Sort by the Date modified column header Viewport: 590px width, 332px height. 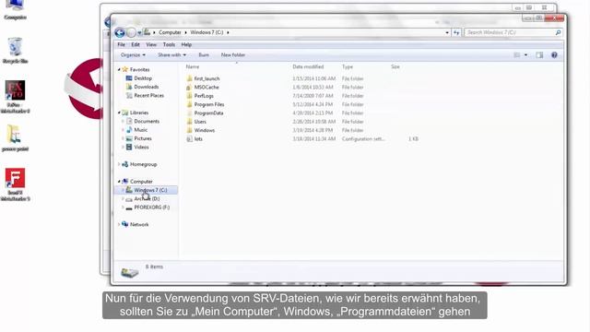tap(308, 66)
